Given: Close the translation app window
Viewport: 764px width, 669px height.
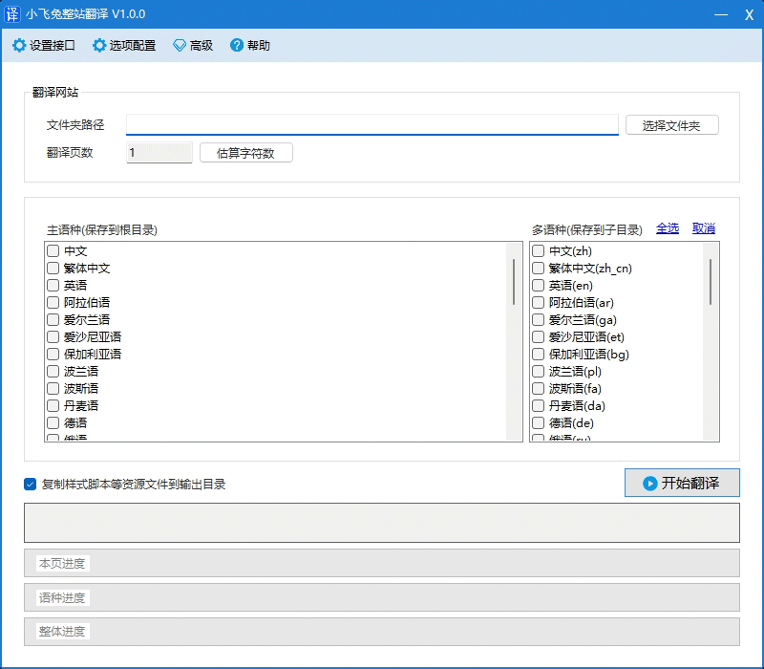Looking at the screenshot, I should (x=749, y=14).
